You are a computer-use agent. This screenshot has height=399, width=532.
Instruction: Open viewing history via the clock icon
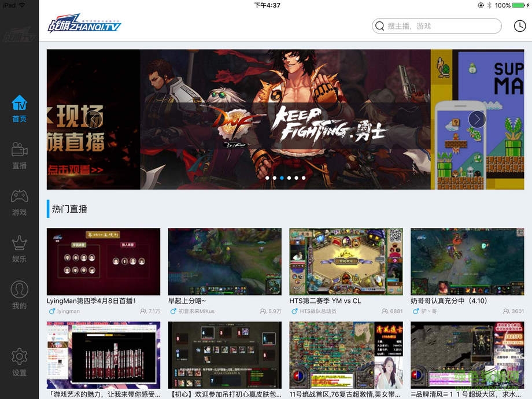(519, 26)
